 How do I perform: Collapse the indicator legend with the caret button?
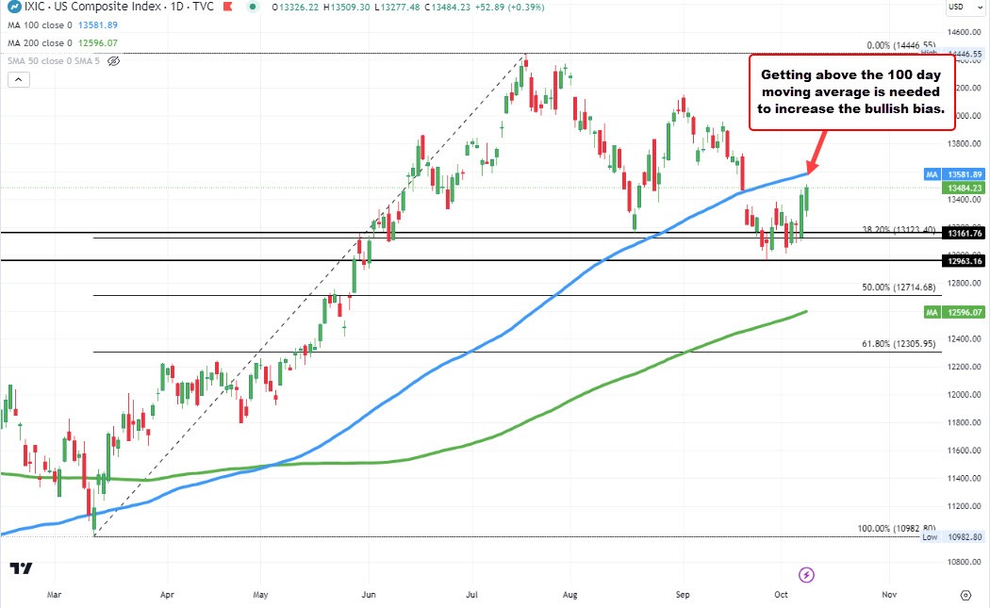[x=19, y=79]
